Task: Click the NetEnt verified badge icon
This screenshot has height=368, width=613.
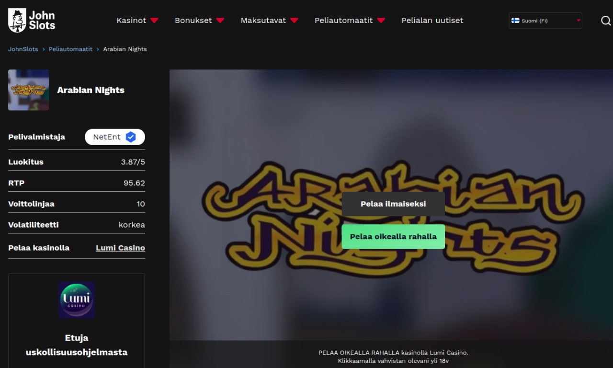Action: tap(131, 137)
